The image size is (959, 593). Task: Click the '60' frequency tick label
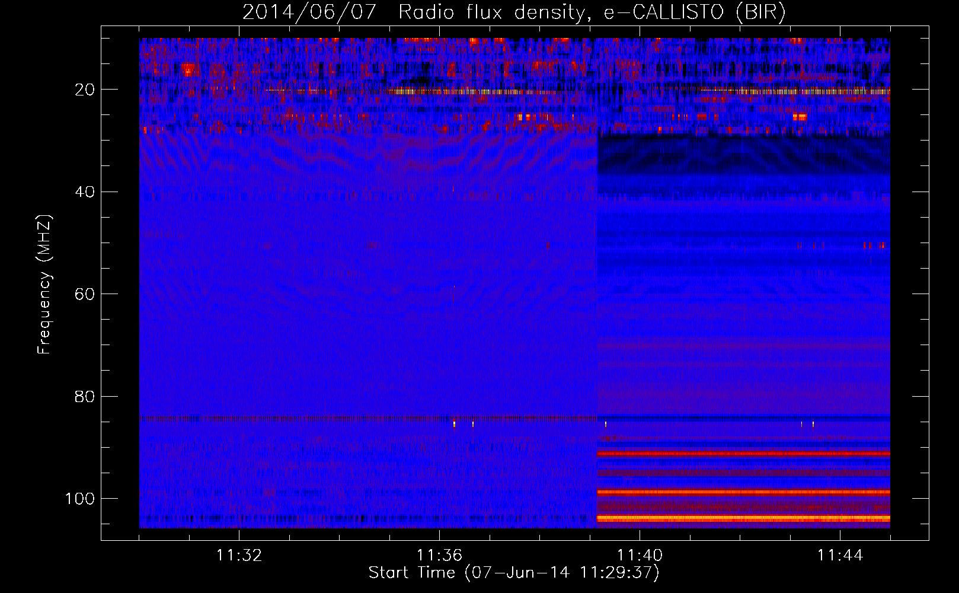pos(85,294)
